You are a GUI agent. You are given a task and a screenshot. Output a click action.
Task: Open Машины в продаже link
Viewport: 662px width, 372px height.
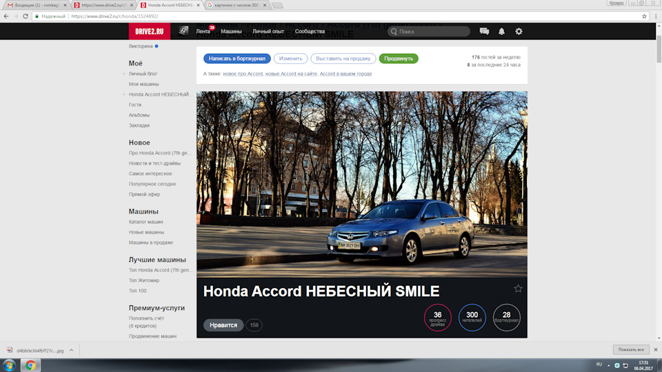(x=151, y=242)
